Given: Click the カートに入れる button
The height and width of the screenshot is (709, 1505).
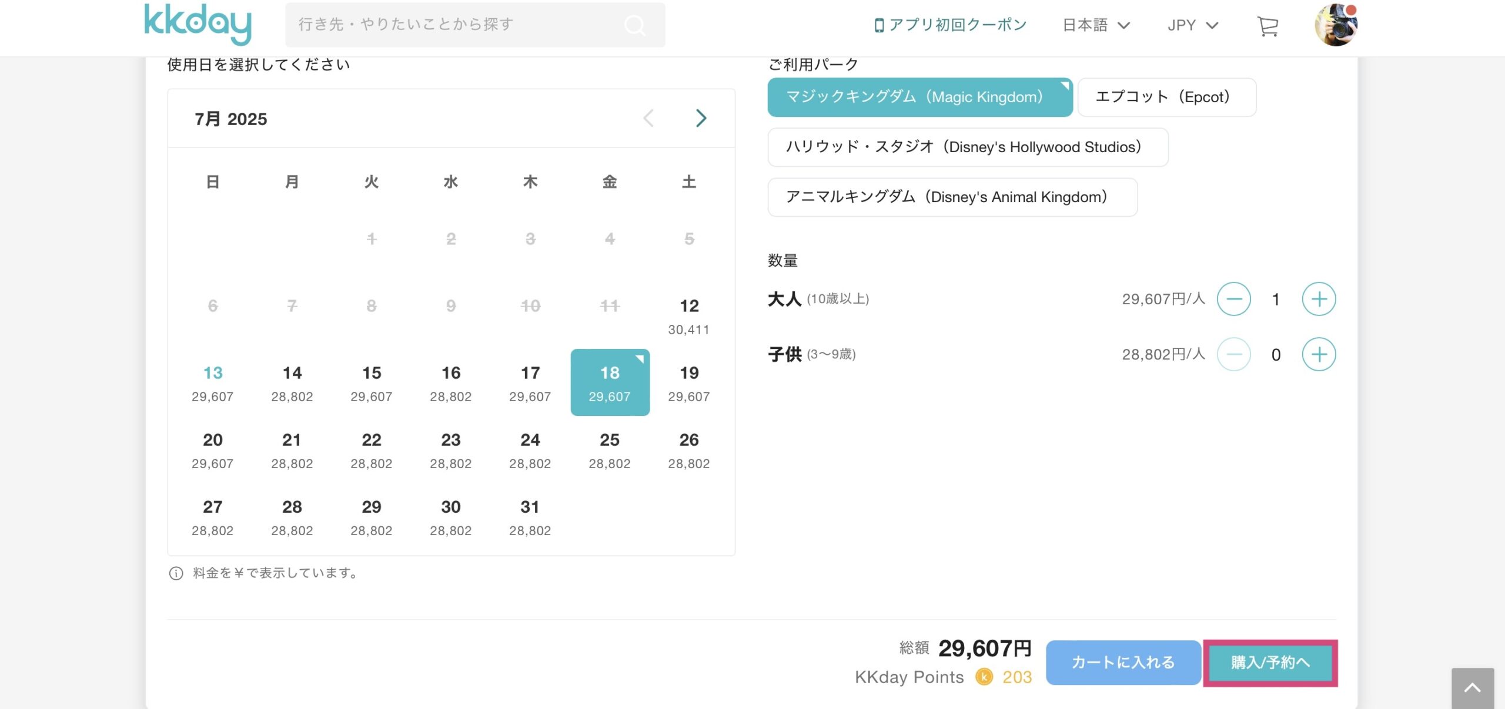Looking at the screenshot, I should click(x=1123, y=663).
